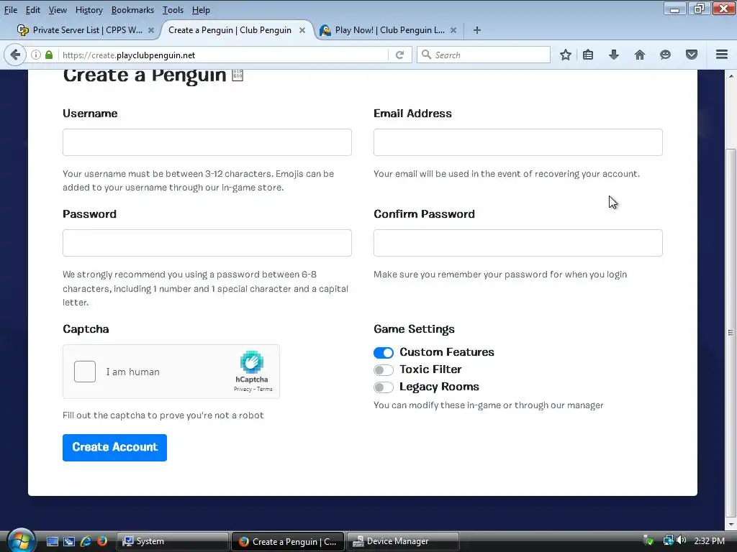Viewport: 737px width, 552px height.
Task: Open a new tab with plus button
Action: pos(477,30)
